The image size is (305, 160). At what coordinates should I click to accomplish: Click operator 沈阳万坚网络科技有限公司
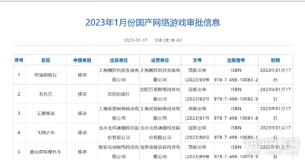click(x=160, y=94)
